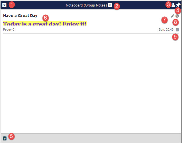Click the timestamp Sun, 20:43
The width and height of the screenshot is (182, 143).
tap(166, 29)
